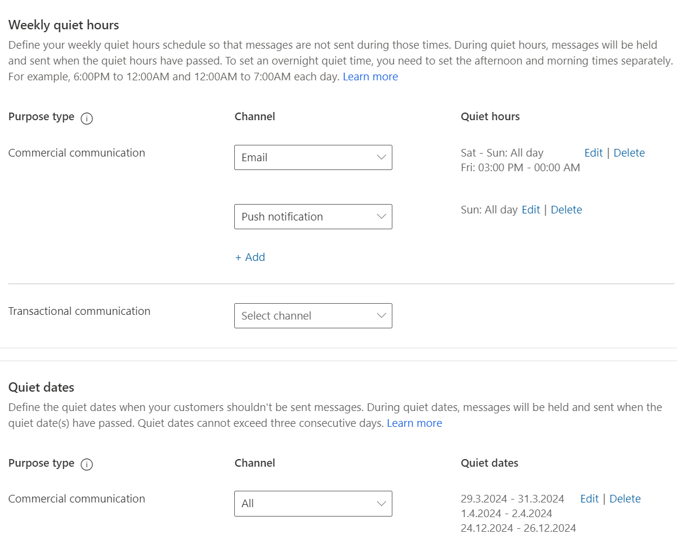The width and height of the screenshot is (677, 557).
Task: Click the info icon beside Purpose type in Quiet dates
Action: pyautogui.click(x=86, y=464)
